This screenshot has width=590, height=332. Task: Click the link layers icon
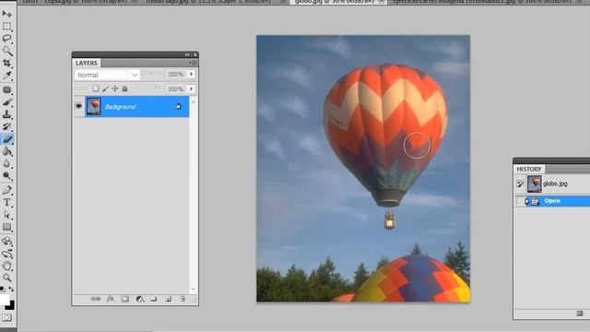pos(96,299)
